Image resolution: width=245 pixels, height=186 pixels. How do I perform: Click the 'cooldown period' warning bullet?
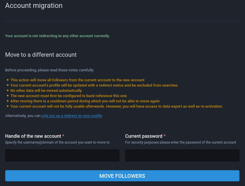[85, 101]
